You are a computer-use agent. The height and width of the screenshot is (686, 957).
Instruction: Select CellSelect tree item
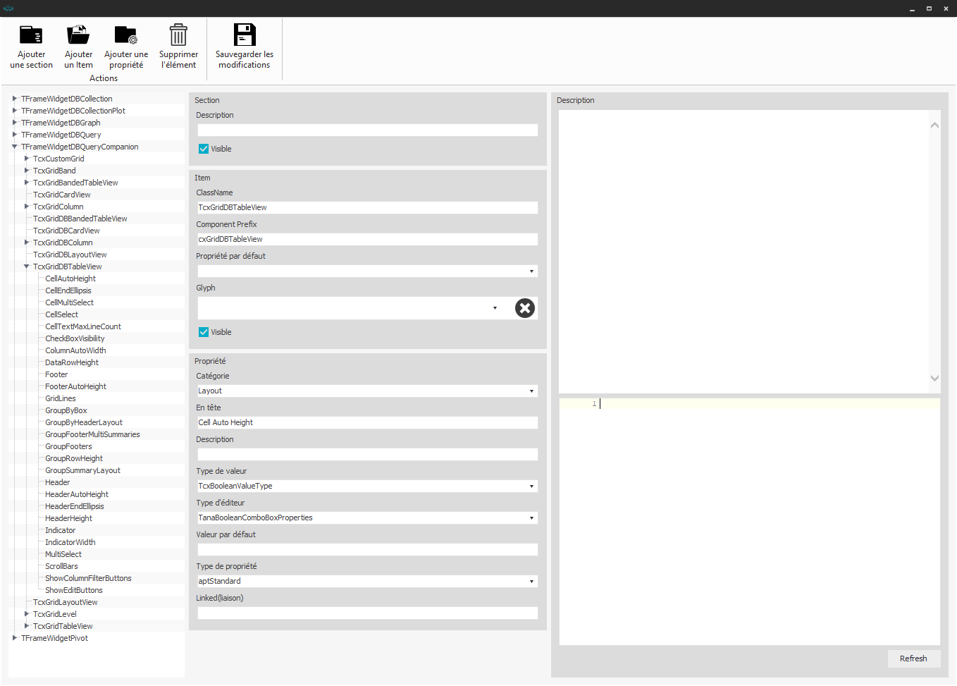[x=62, y=314]
